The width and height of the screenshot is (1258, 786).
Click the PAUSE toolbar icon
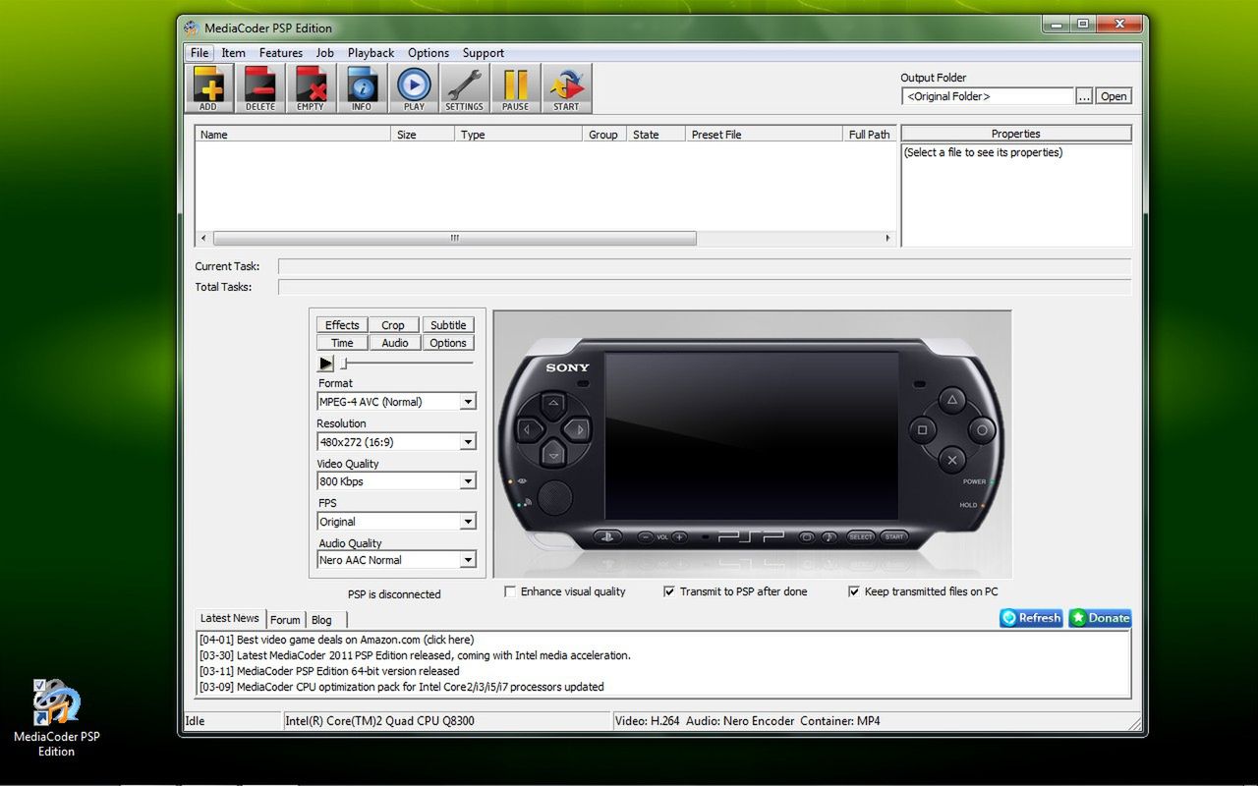[x=515, y=87]
